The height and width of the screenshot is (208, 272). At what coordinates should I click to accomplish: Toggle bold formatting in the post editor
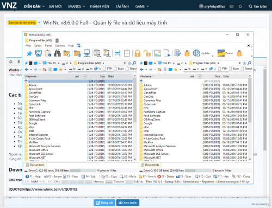click(18, 62)
